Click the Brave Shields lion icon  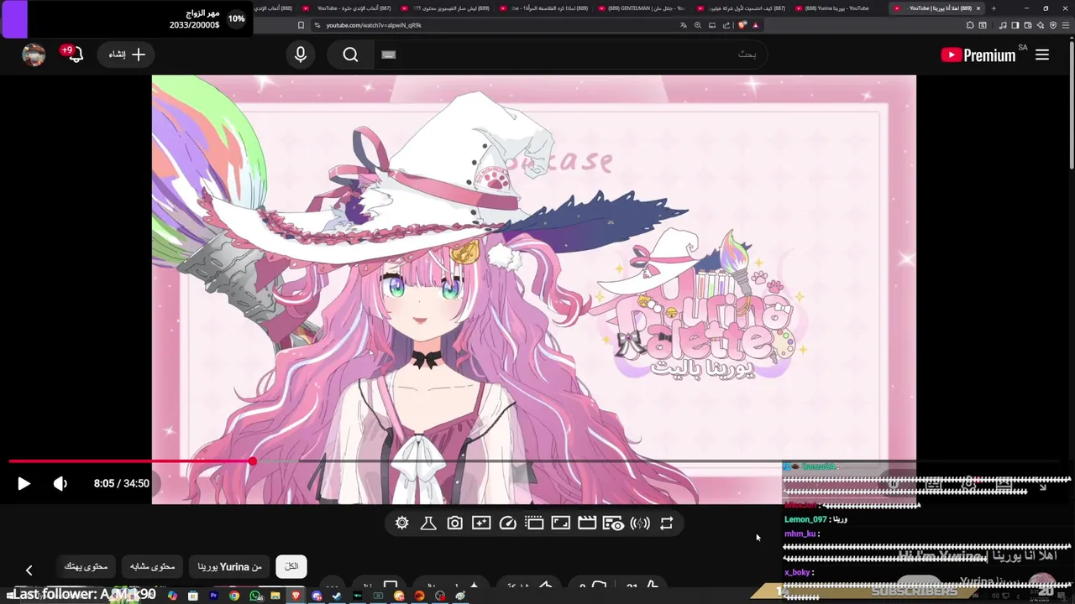742,25
